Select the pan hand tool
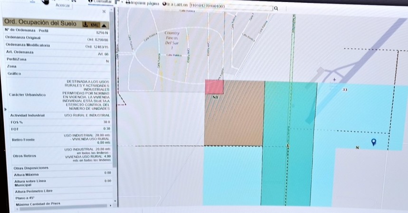 [x=45, y=1]
